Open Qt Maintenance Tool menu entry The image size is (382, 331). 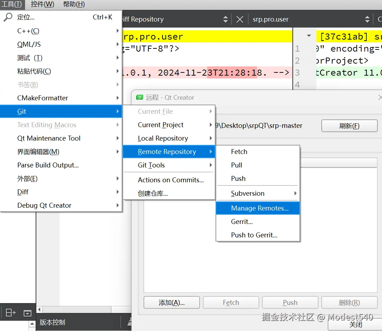pos(61,138)
